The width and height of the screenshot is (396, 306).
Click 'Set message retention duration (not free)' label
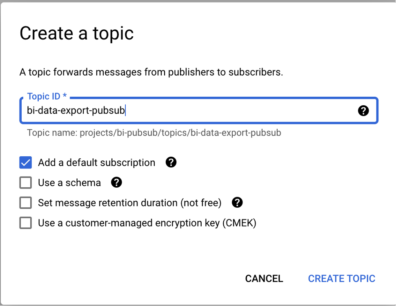click(x=129, y=202)
